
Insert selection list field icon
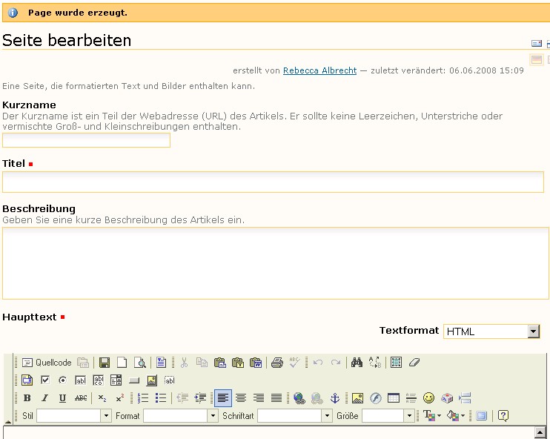[x=116, y=380]
